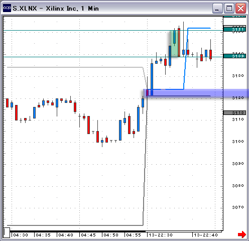Click the 13-22:40 time axis label
This screenshot has height=241, width=249.
tap(206, 235)
